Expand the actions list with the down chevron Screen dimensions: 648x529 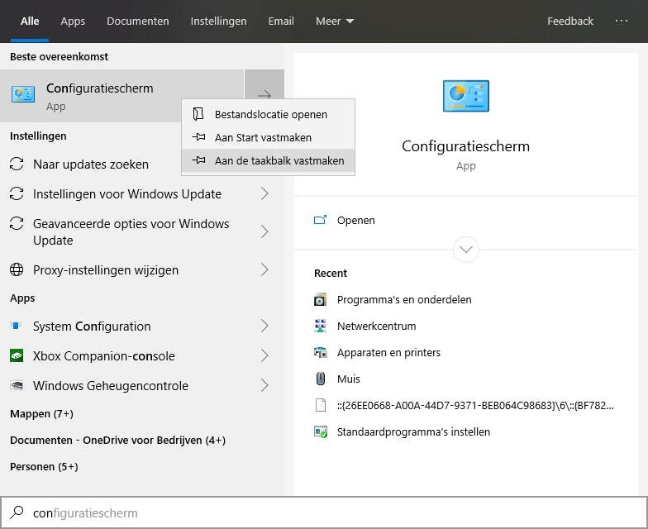tap(466, 249)
